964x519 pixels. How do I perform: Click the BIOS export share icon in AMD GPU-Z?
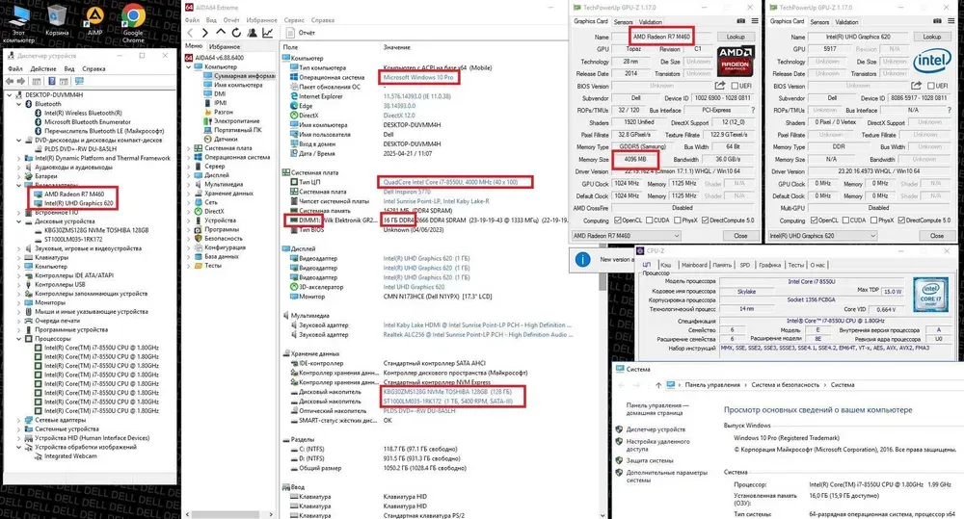pos(720,86)
